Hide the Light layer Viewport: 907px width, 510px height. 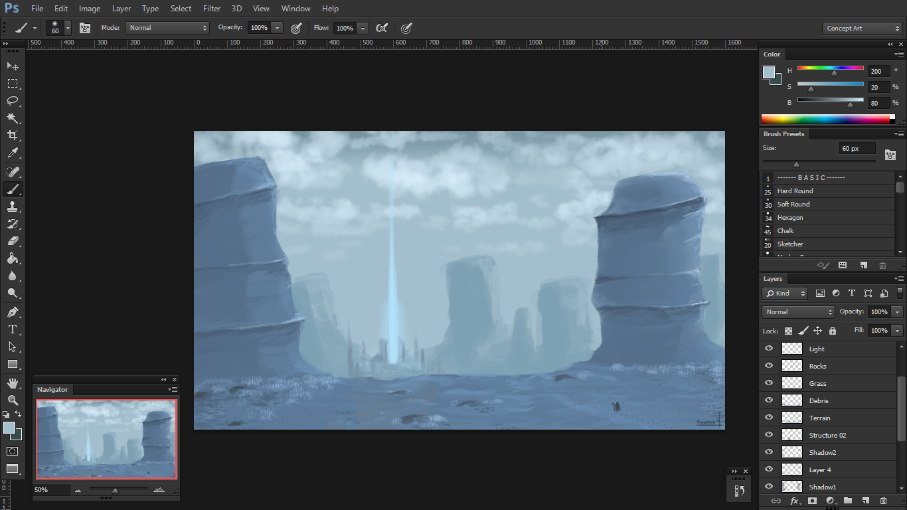pyautogui.click(x=769, y=349)
